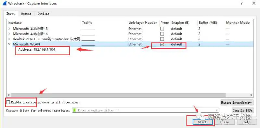260x128 pixels.
Task: Open Manage Interfaces dialog
Action: 237,102
